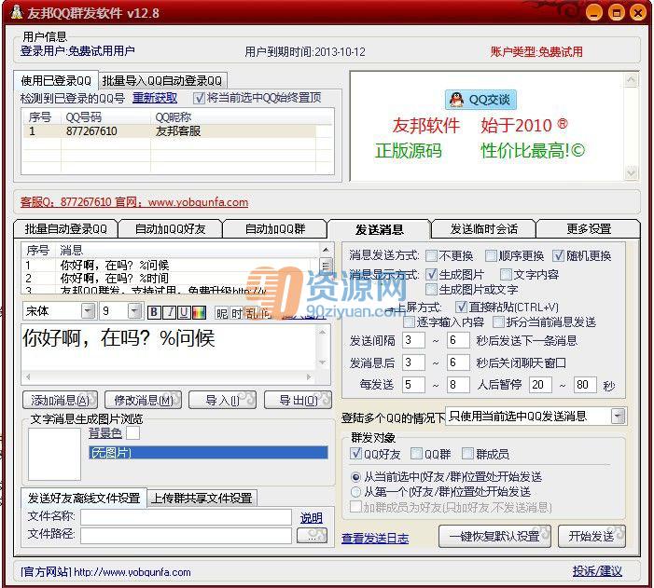Browse file path with the … button
Image resolution: width=654 pixels, height=588 pixels.
click(x=312, y=535)
